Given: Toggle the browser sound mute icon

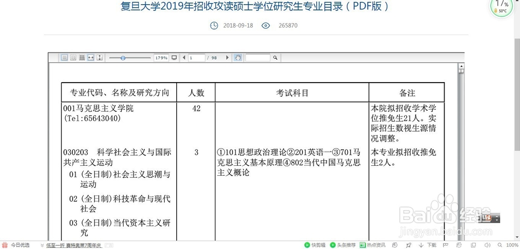Looking at the screenshot, I should pos(487,245).
